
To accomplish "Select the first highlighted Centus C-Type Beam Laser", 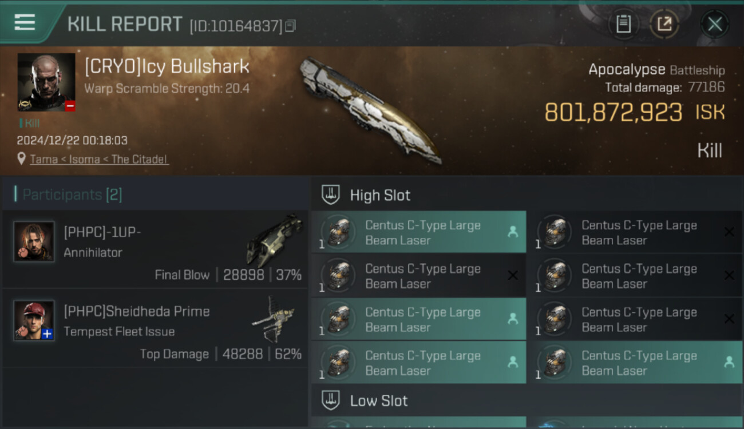I will pyautogui.click(x=418, y=232).
